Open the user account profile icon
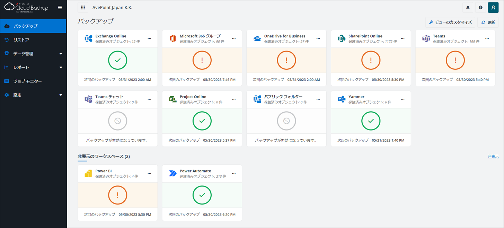 pyautogui.click(x=493, y=8)
